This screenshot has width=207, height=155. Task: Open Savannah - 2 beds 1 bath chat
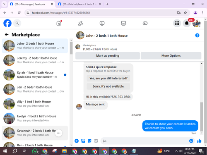click(x=35, y=133)
